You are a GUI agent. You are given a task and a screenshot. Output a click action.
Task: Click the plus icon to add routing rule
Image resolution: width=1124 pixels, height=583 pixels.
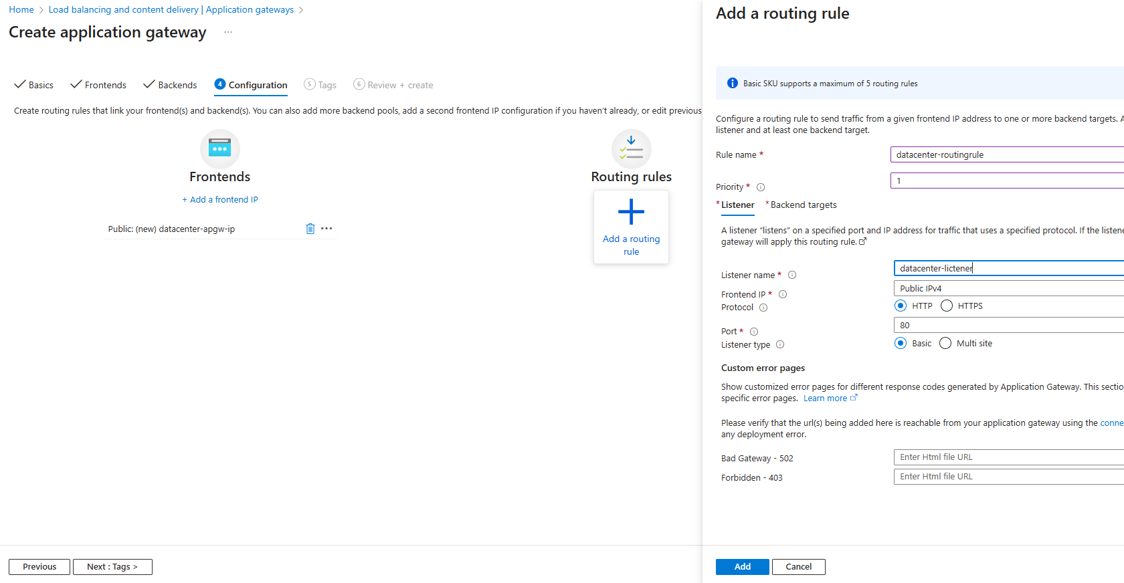(x=631, y=212)
